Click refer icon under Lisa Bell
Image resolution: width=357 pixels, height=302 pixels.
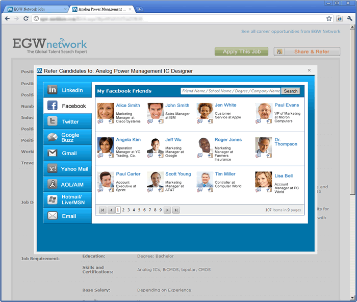[x=269, y=190]
